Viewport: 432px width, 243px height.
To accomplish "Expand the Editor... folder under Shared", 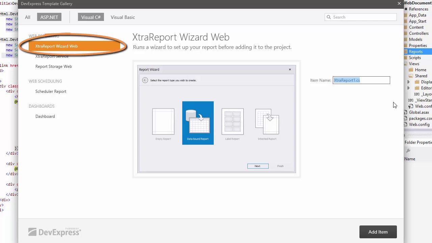I will point(408,88).
